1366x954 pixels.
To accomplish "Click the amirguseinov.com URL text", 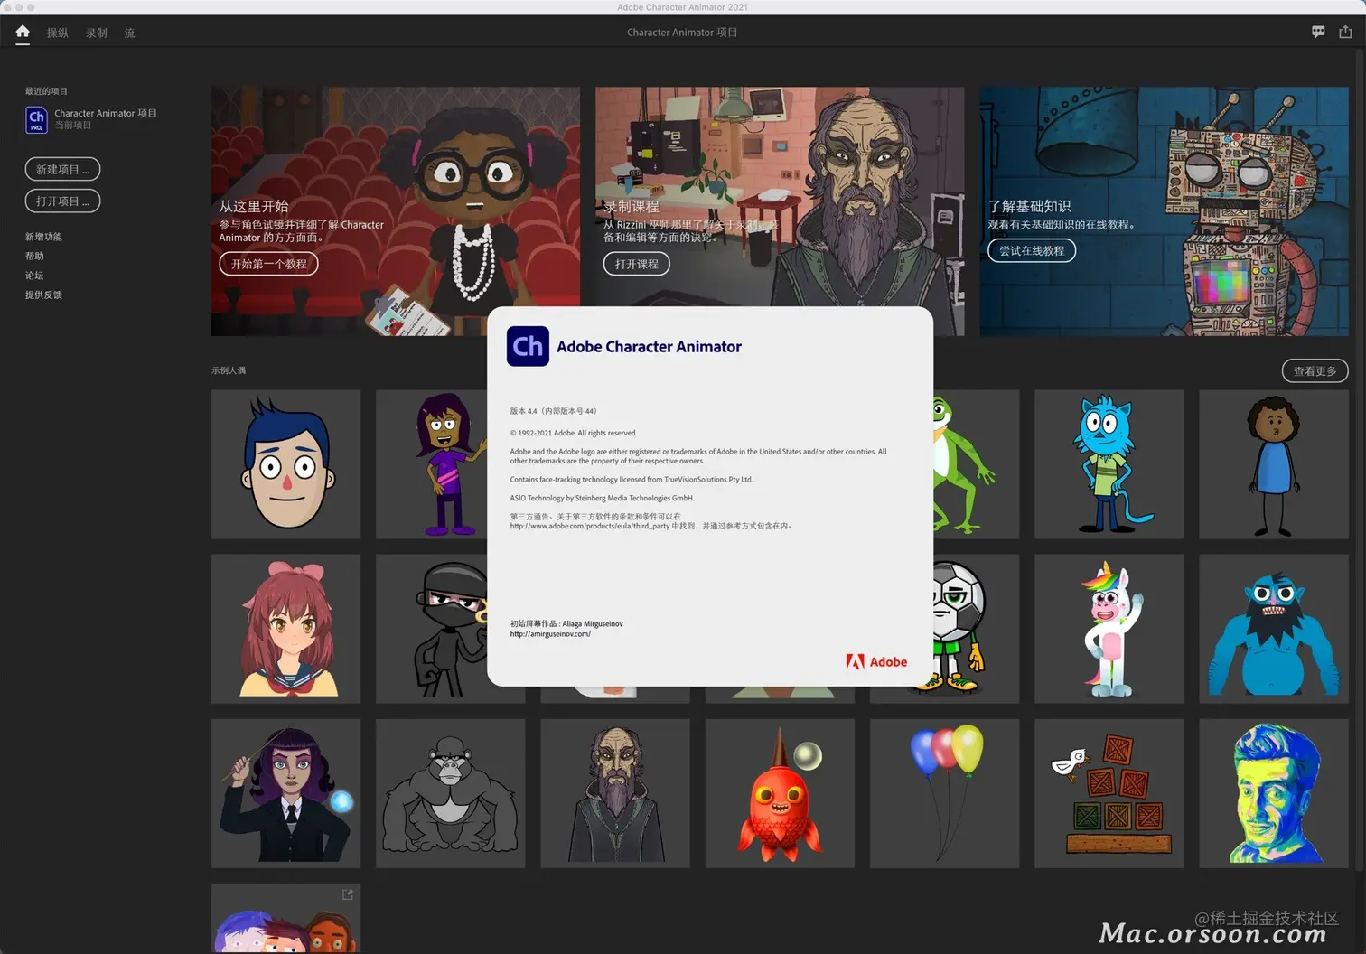I will 550,634.
